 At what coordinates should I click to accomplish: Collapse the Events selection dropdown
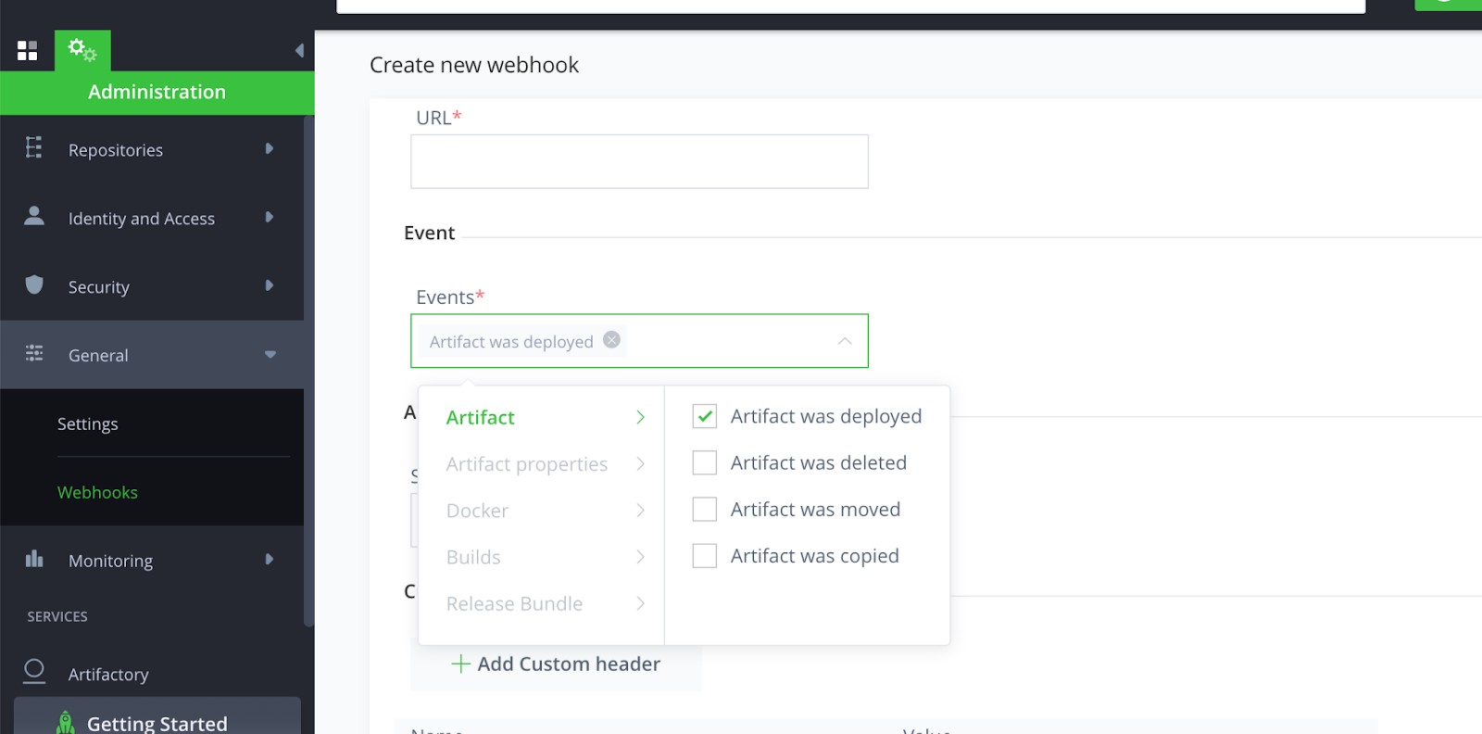coord(844,340)
